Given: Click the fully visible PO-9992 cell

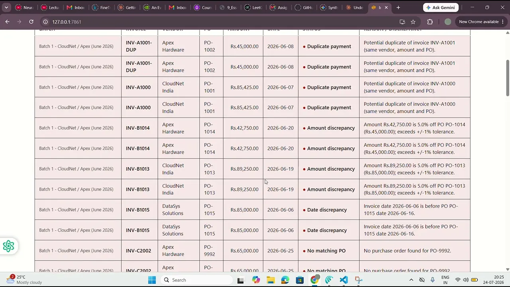Looking at the screenshot, I should (211, 251).
